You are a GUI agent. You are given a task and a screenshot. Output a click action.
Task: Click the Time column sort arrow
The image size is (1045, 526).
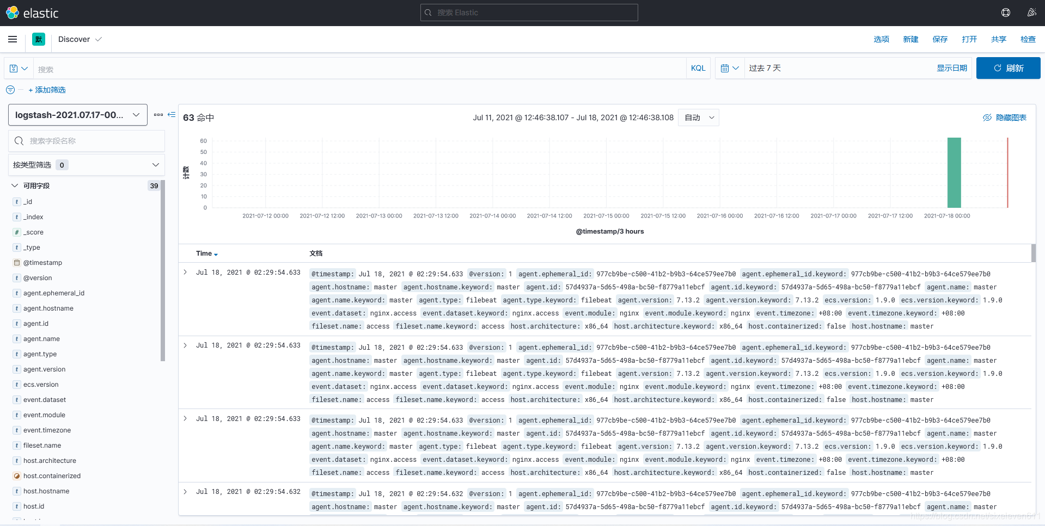[x=216, y=255]
